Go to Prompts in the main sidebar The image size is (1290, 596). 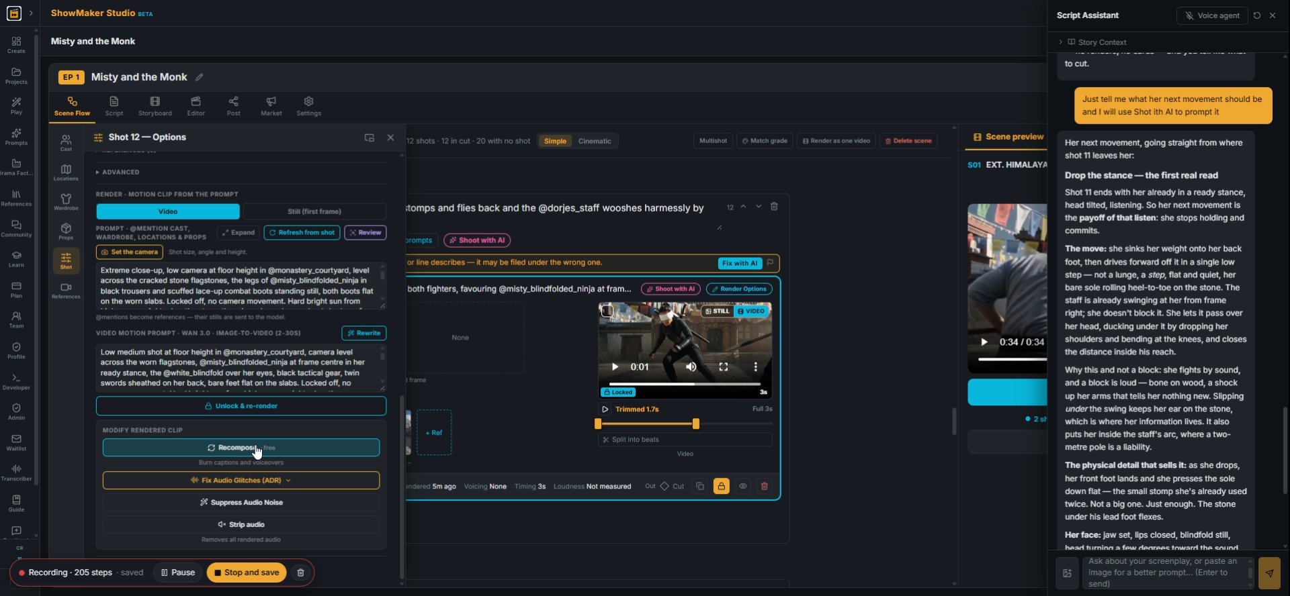(x=16, y=136)
